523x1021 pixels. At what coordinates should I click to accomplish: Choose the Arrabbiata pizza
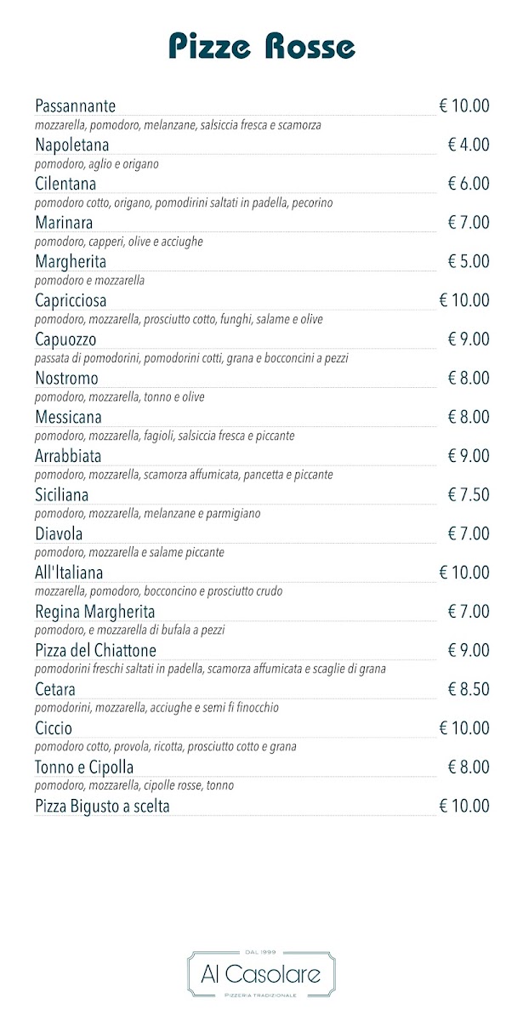pyautogui.click(x=68, y=456)
